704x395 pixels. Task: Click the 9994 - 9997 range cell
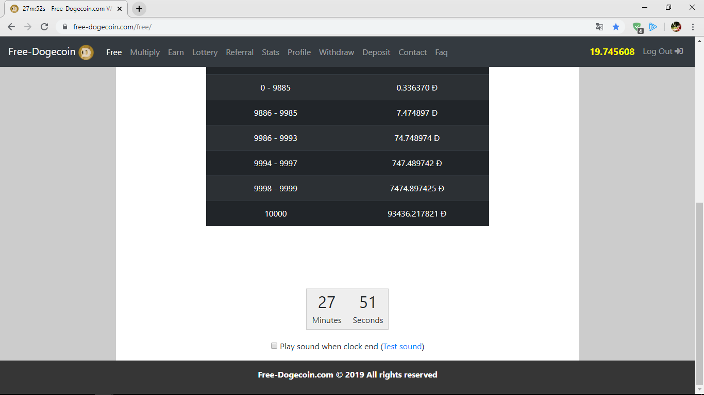pyautogui.click(x=276, y=163)
